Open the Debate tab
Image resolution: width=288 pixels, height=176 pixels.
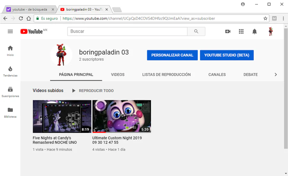(251, 75)
